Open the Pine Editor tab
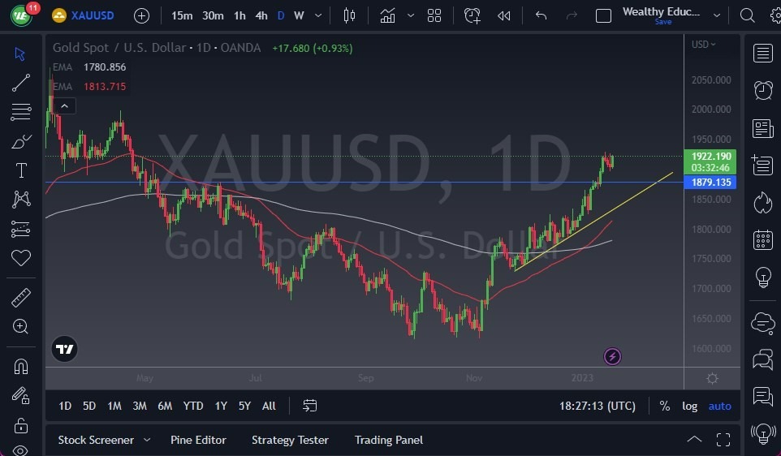This screenshot has width=781, height=456. point(198,440)
